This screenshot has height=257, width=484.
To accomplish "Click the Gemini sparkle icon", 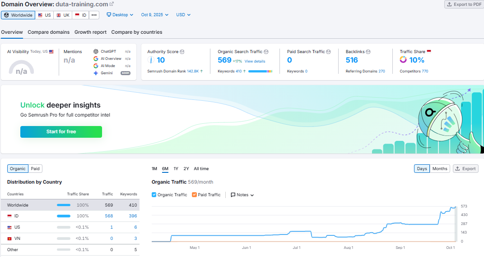I will click(x=96, y=73).
